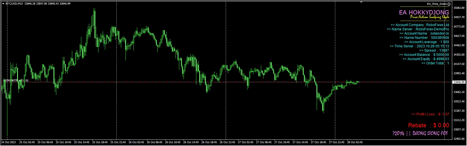Click the Account Equity $ 4998.63 line

(x=426, y=59)
